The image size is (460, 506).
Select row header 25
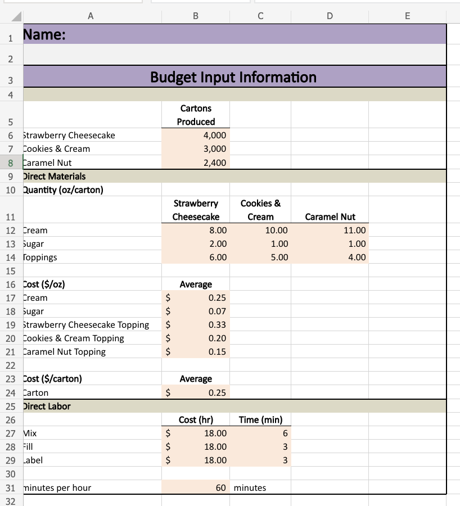tap(11, 406)
